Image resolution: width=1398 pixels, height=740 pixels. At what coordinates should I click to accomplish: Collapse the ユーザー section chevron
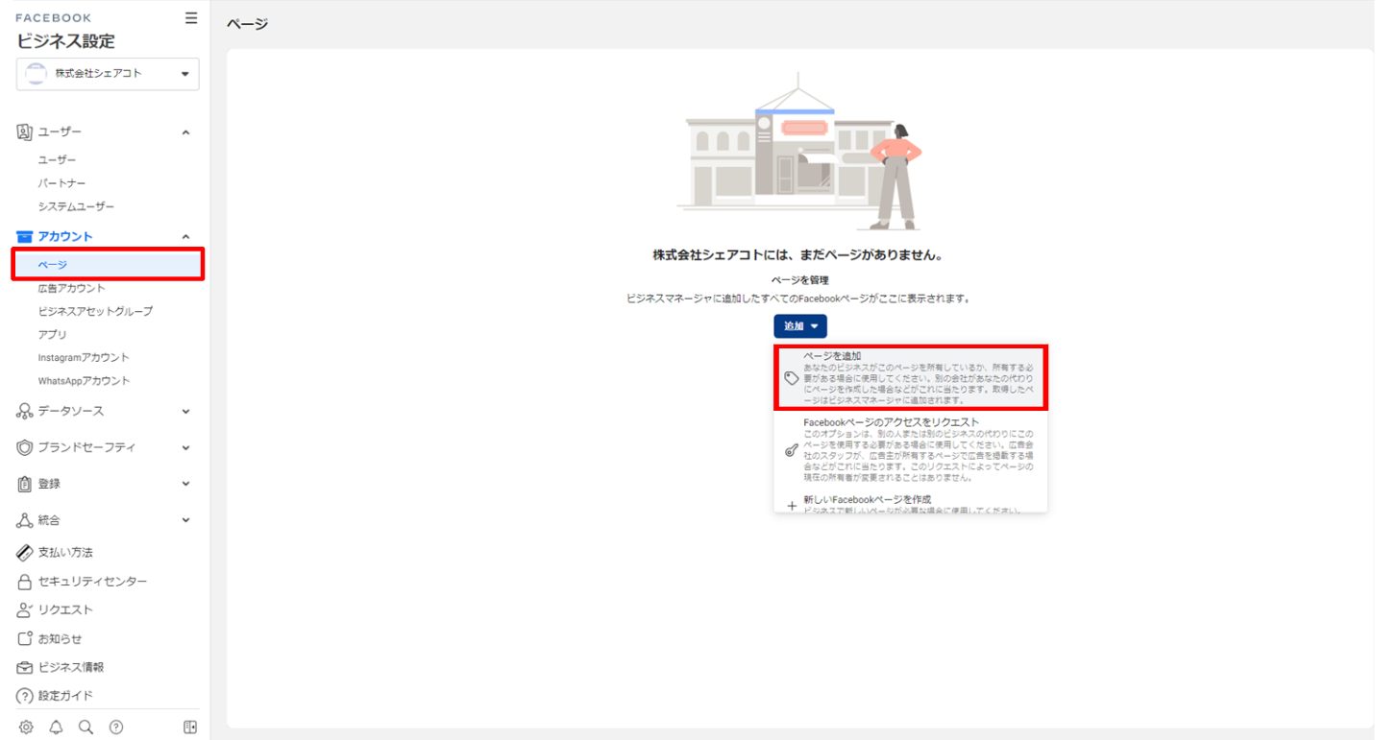click(185, 132)
